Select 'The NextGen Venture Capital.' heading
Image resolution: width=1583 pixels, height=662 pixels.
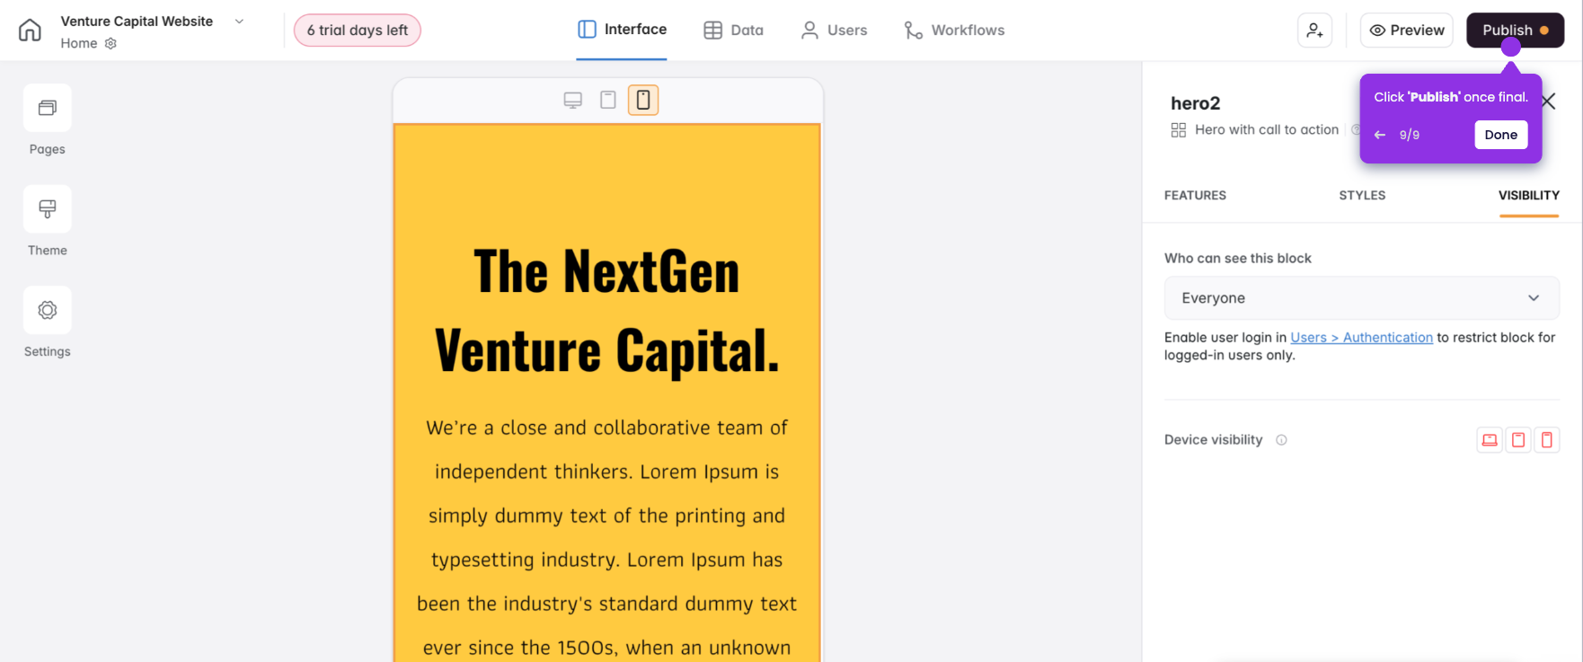tap(607, 310)
